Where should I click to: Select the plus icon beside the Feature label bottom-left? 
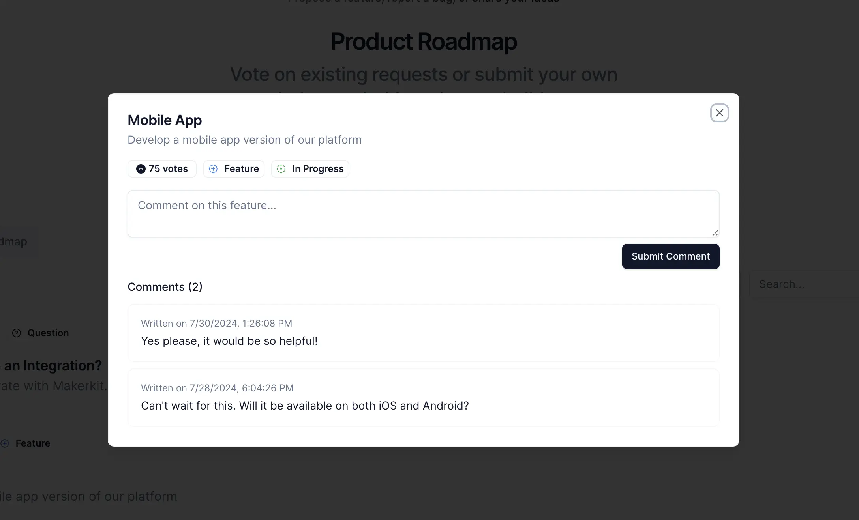tap(5, 443)
